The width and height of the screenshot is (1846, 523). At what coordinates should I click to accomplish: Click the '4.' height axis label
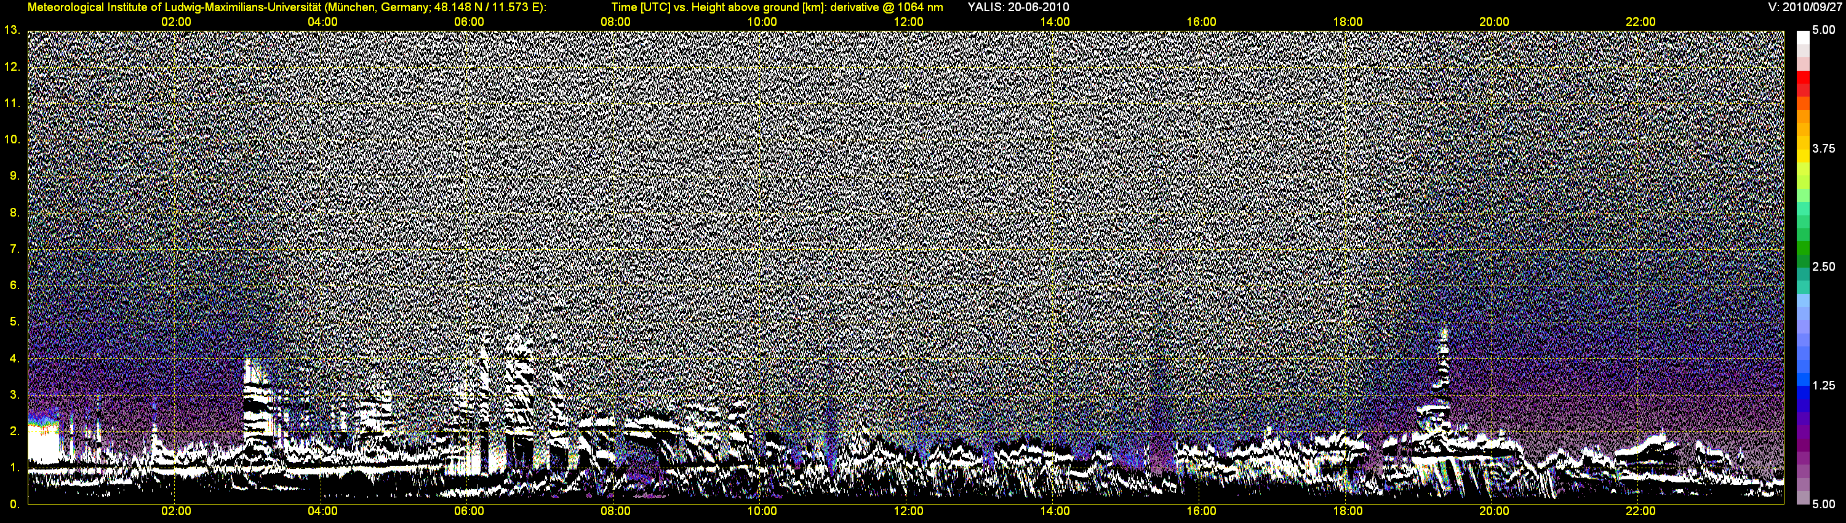pyautogui.click(x=14, y=358)
